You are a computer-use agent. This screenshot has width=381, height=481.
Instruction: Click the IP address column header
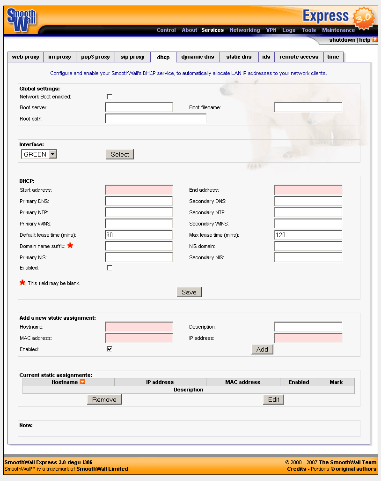(x=160, y=382)
